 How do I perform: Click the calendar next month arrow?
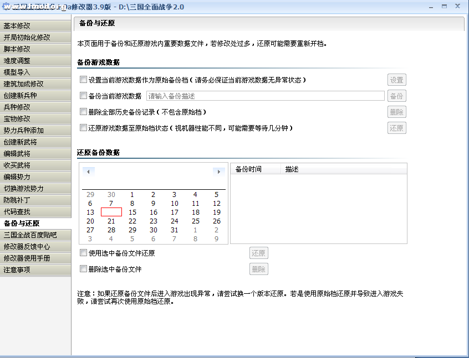point(218,172)
